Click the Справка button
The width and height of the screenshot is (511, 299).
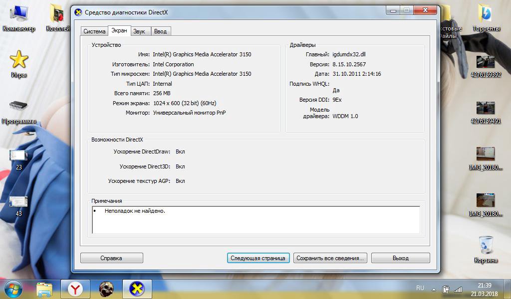(111, 258)
